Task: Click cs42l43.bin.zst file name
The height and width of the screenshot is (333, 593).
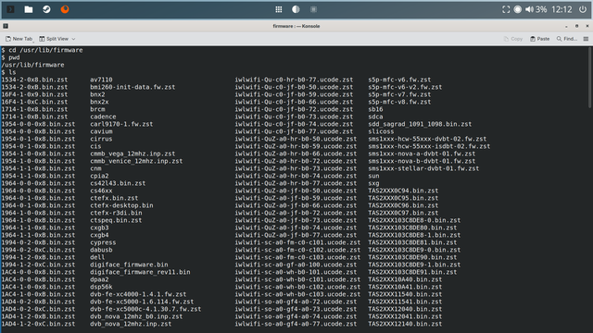Action: (x=118, y=183)
